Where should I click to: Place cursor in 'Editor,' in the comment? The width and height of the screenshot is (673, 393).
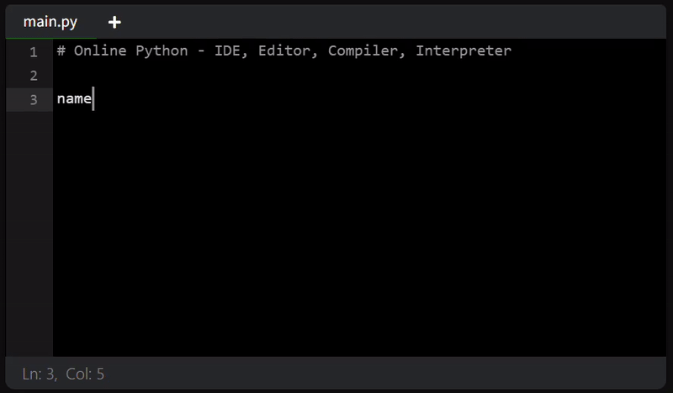[289, 51]
